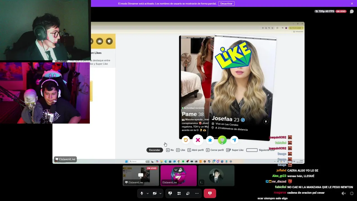
Task: Click the 'Abrir perfil' shortcut hint
Action: pos(196,150)
